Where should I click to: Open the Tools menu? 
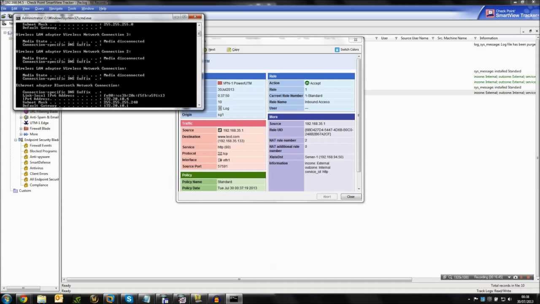click(72, 8)
